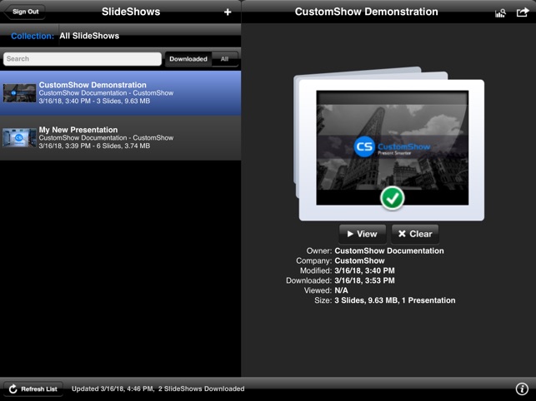The width and height of the screenshot is (536, 401).
Task: Focus the Search input field
Action: coord(83,59)
